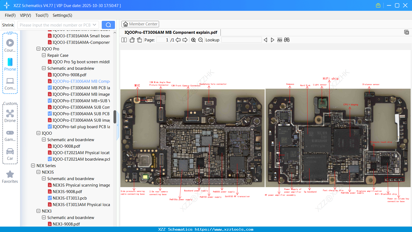
Task: Open the binoculars search tool
Action: pos(287,40)
